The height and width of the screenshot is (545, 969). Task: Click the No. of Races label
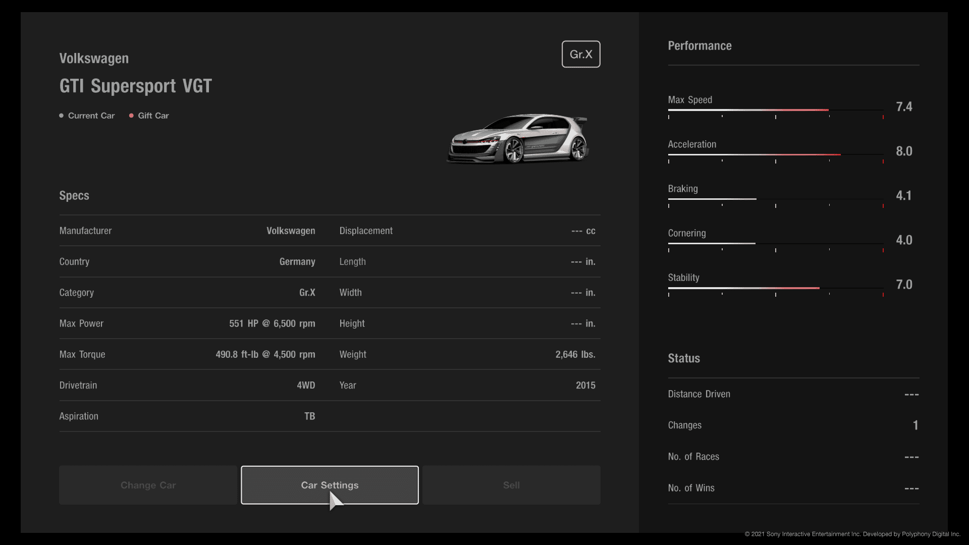click(x=693, y=457)
